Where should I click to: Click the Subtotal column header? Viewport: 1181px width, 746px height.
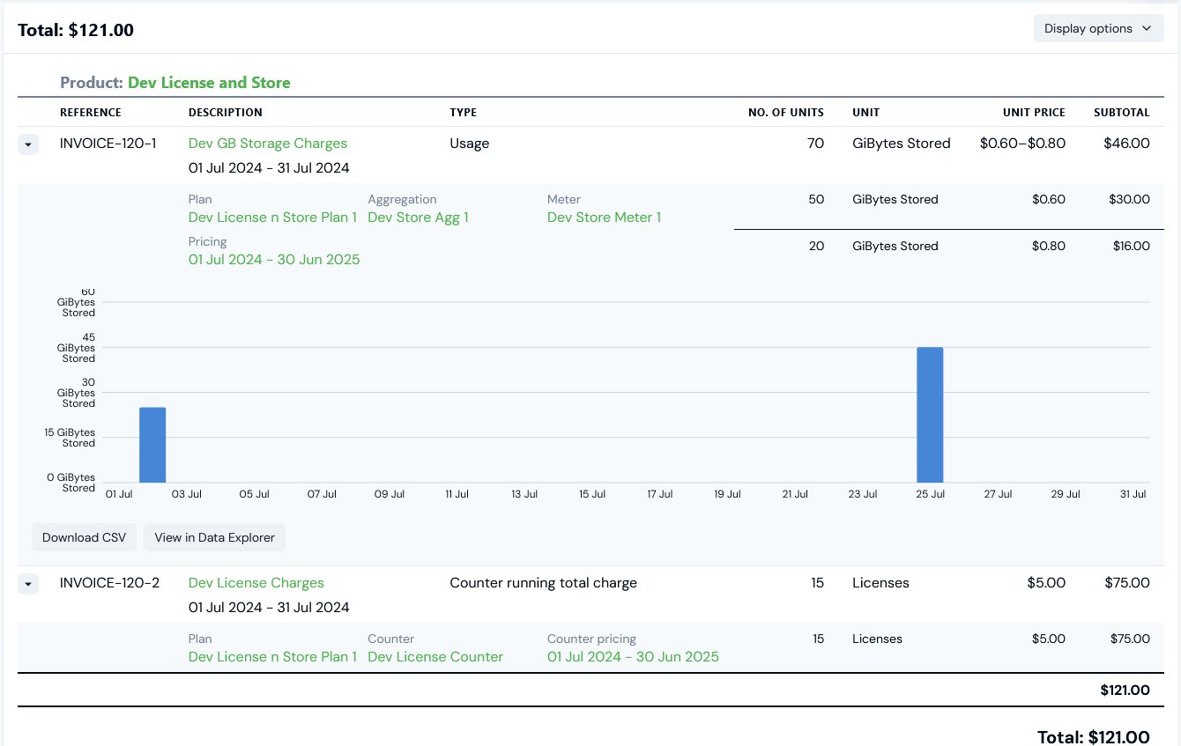[1121, 113]
